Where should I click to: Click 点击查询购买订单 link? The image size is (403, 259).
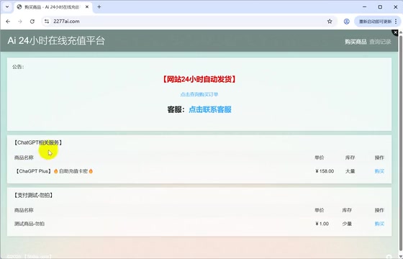[x=199, y=94]
